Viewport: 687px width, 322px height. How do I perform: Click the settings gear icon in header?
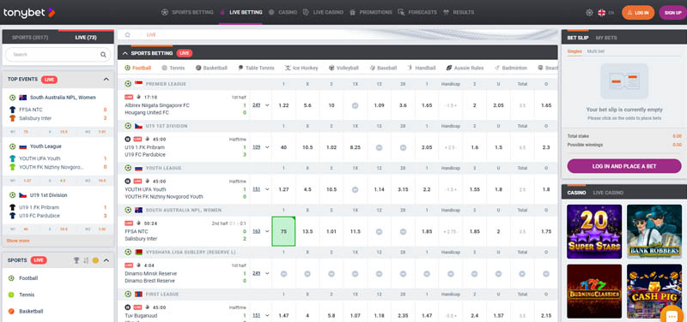[x=589, y=13]
